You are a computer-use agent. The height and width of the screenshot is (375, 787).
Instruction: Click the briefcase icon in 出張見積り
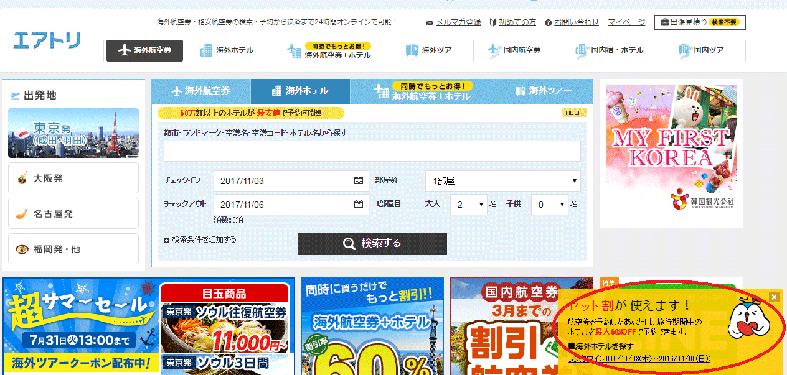[x=665, y=22]
